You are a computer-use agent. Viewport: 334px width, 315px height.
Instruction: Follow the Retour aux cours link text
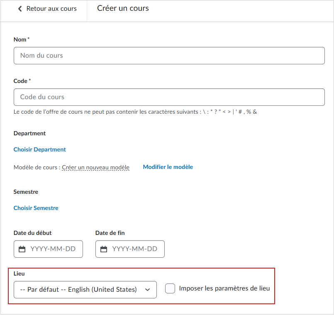51,9
